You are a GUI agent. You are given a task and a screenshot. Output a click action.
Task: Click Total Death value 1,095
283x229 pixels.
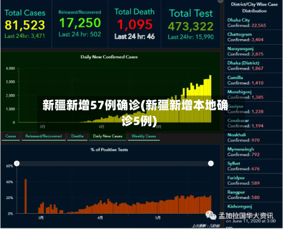pos(135,24)
